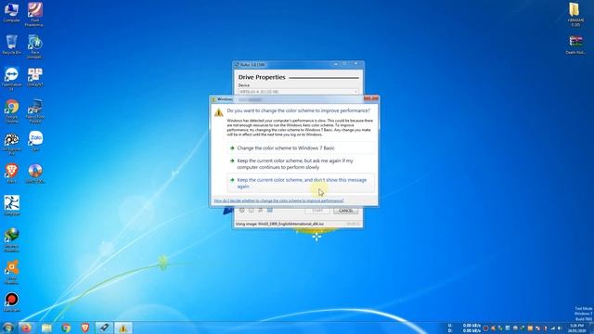Viewport: 594px width, 334px height.
Task: Launch Zalo from the desktop
Action: pos(35,142)
